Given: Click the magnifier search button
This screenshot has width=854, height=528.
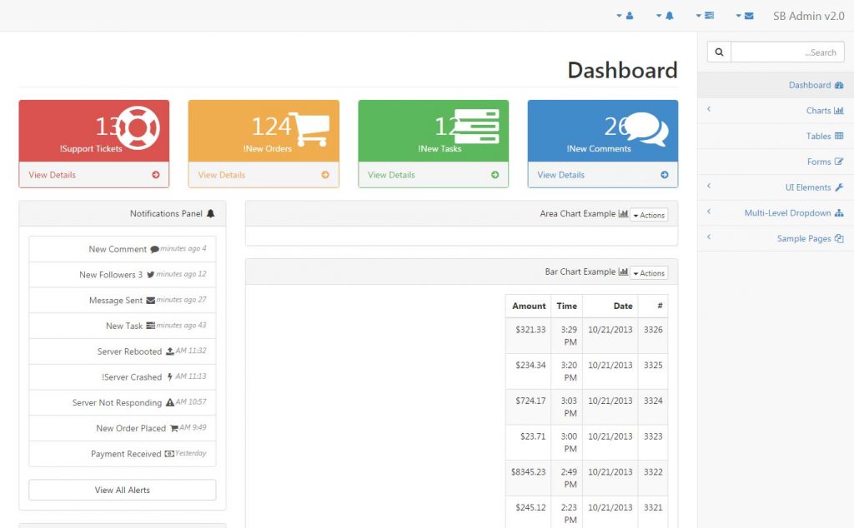Looking at the screenshot, I should coord(719,52).
